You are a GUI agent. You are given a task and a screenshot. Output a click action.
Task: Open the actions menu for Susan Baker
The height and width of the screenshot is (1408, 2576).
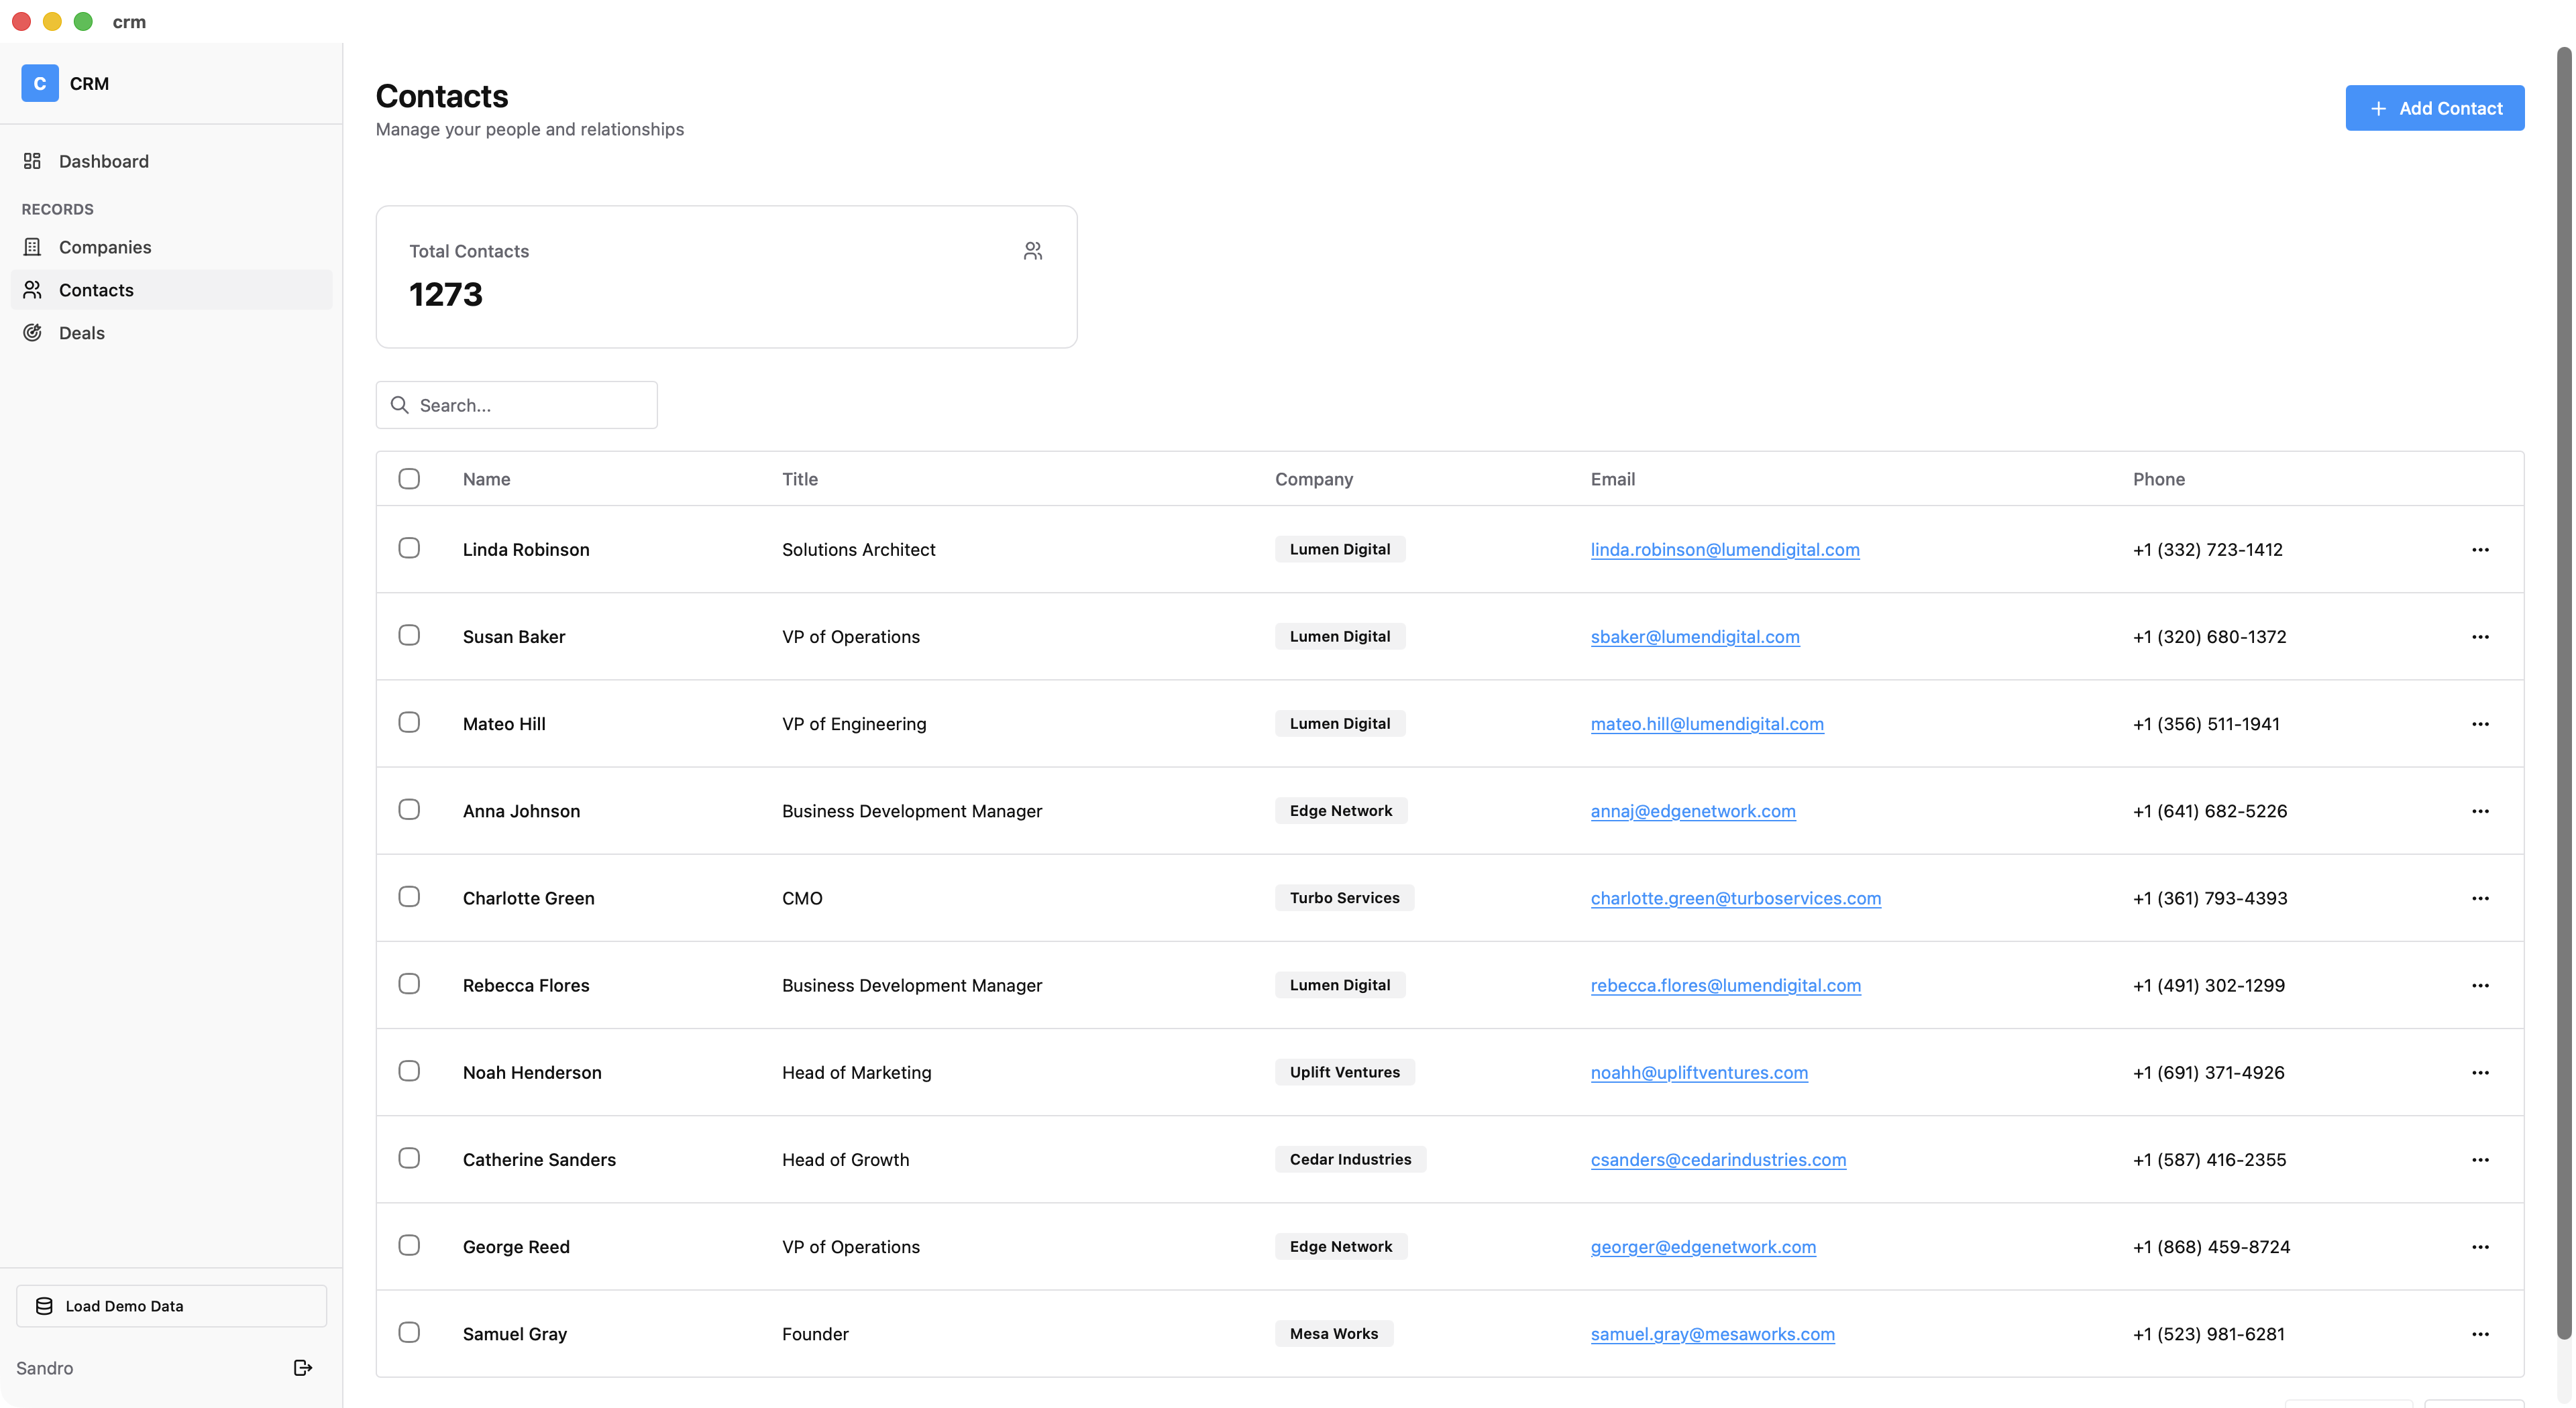(x=2481, y=636)
